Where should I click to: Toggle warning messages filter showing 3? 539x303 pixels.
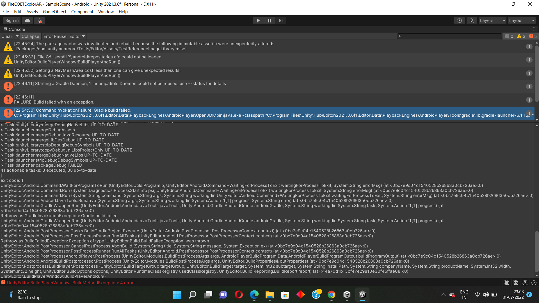(x=521, y=36)
